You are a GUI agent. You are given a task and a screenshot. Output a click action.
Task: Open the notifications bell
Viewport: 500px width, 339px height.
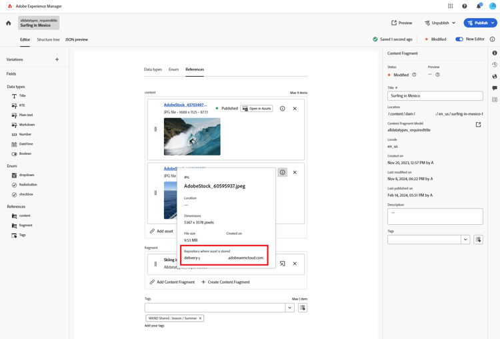click(x=479, y=6)
